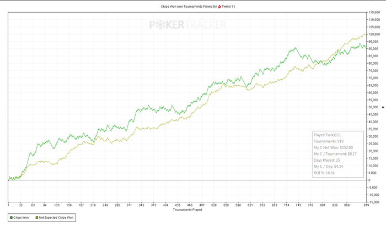Click 'My C / Day: $4.34' line
Image resolution: width=386 pixels, height=226 pixels.
[x=328, y=167]
